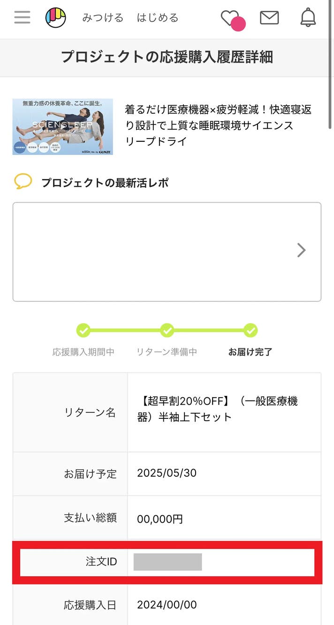The width and height of the screenshot is (334, 625).
Task: Open the はじめる menu
Action: pos(158,18)
